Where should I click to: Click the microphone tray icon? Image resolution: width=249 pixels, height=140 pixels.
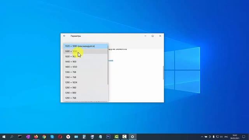tap(214, 137)
